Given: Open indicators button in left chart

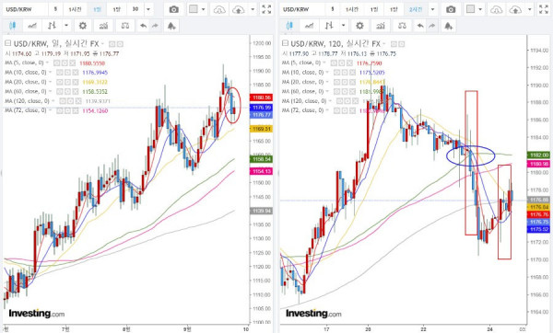Looking at the screenshot, I should pyautogui.click(x=103, y=26).
